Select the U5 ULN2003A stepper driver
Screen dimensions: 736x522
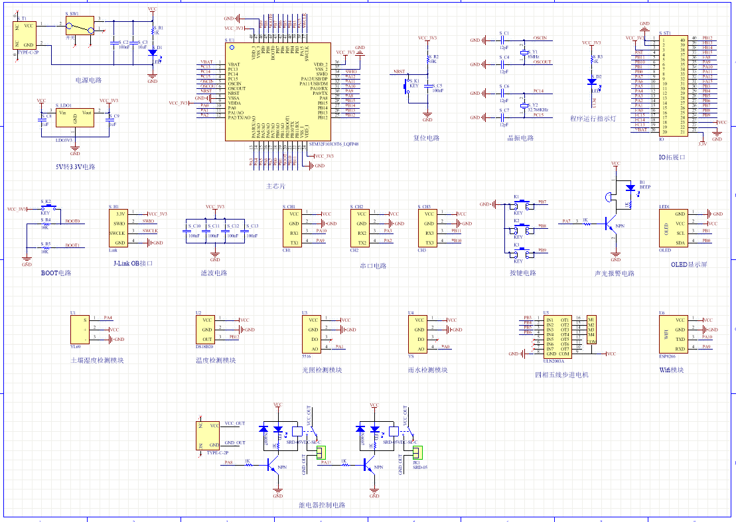(x=557, y=337)
